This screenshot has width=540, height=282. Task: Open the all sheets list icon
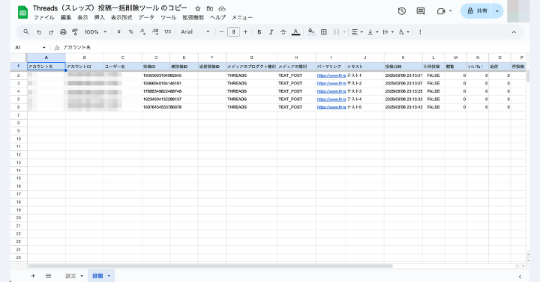tap(48, 276)
